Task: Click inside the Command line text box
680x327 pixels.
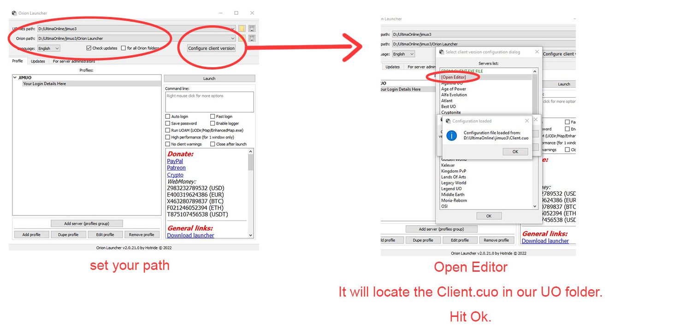Action: (x=209, y=102)
